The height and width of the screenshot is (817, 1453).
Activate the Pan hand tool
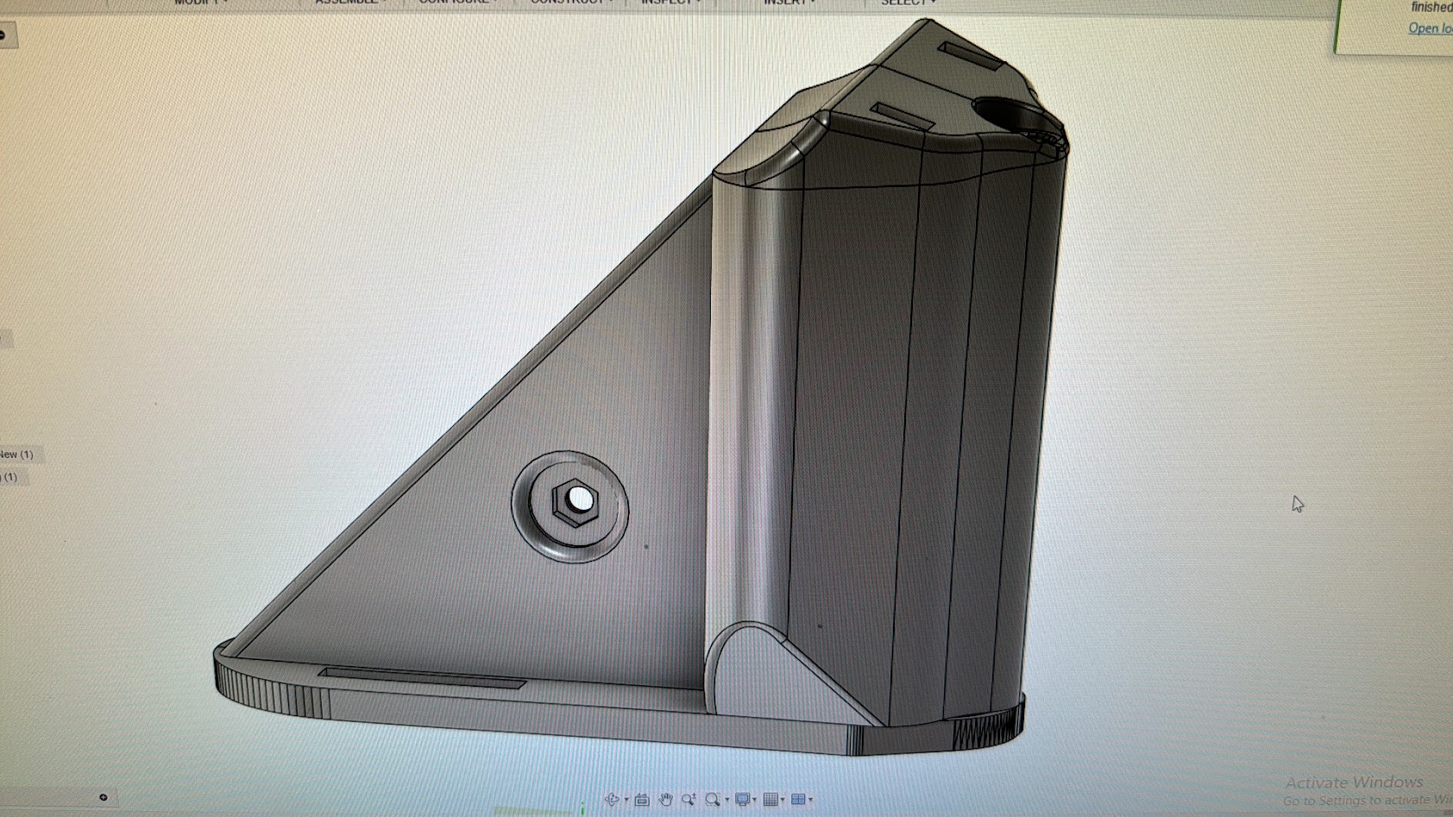(x=665, y=800)
